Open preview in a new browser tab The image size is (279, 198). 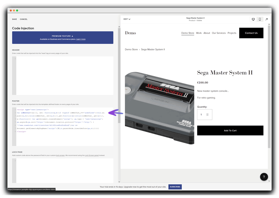pos(266,19)
